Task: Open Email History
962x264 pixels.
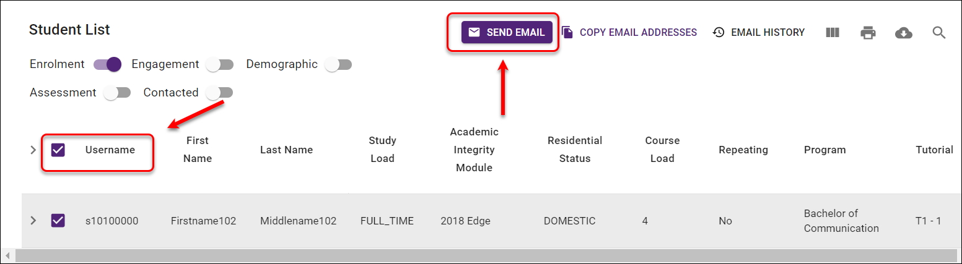Action: tap(759, 32)
